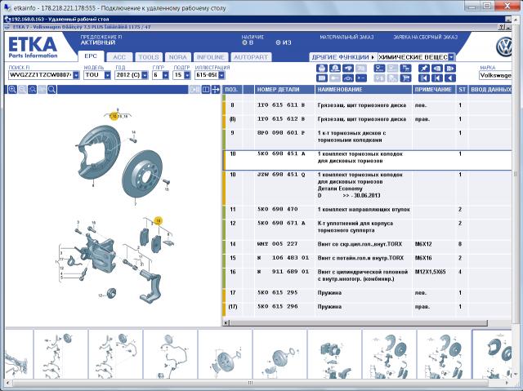Click the icon directly below the print icon
Image resolution: width=523 pixels, height=391 pixels.
(322, 78)
